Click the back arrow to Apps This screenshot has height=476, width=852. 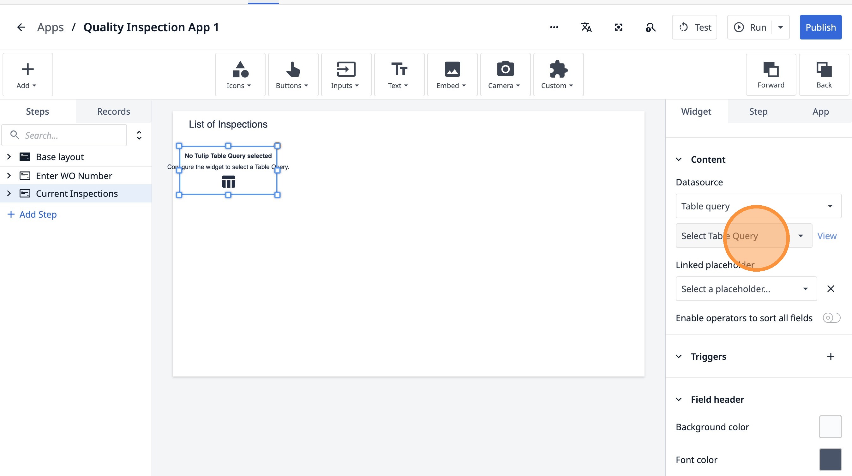click(21, 27)
